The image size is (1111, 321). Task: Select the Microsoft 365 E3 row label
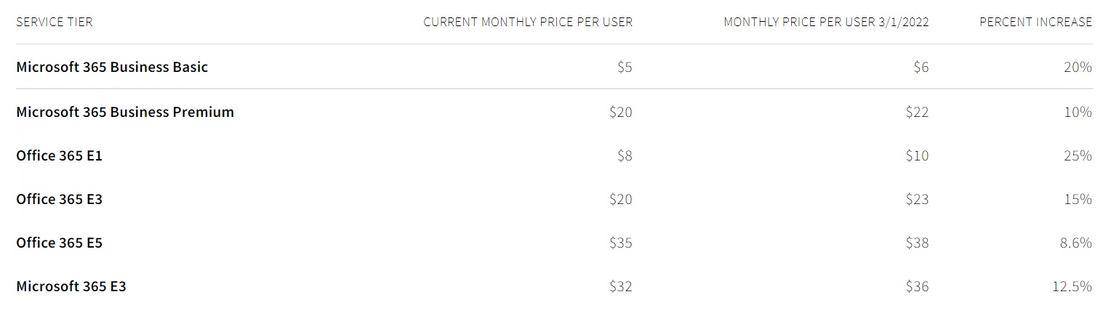71,286
